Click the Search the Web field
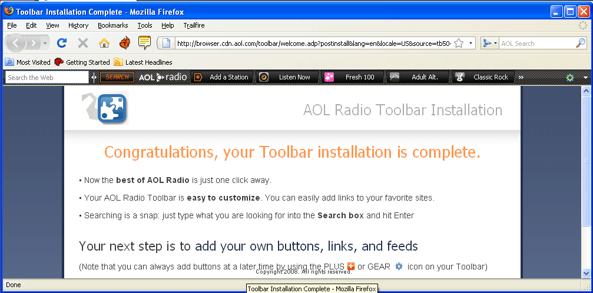593x293 pixels. (47, 78)
